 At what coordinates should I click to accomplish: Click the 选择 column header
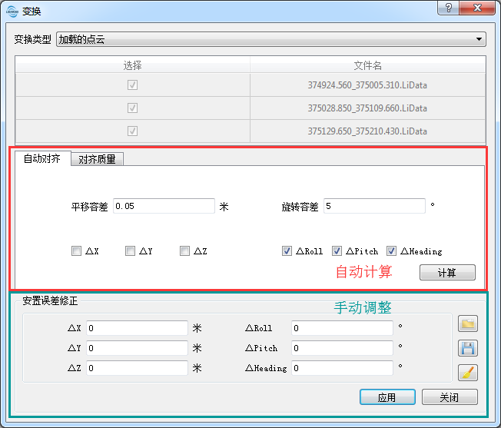[x=133, y=65]
